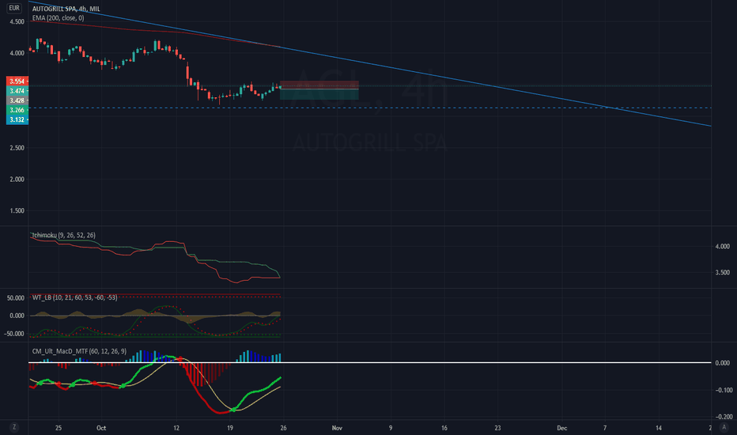Click the Dec date on time axis

click(561, 428)
